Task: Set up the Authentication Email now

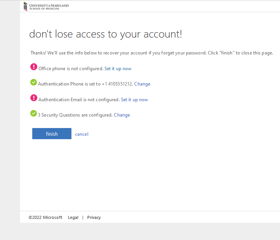Action: tap(134, 100)
